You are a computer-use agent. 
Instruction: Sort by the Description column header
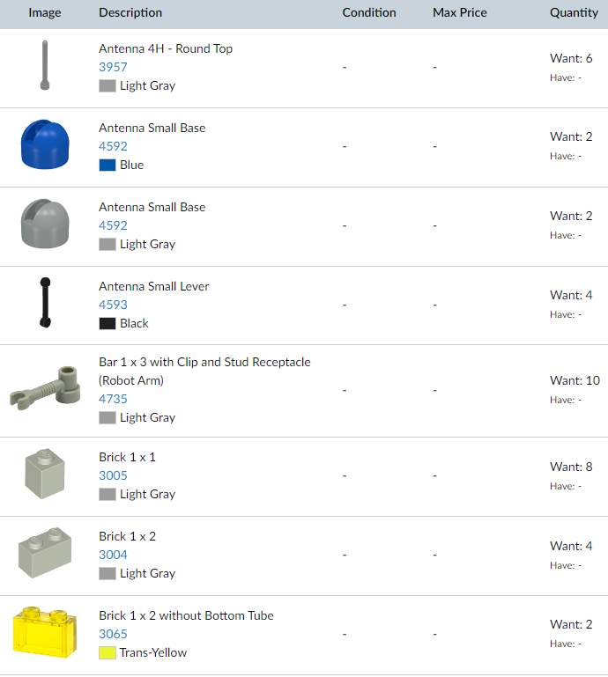(x=130, y=13)
